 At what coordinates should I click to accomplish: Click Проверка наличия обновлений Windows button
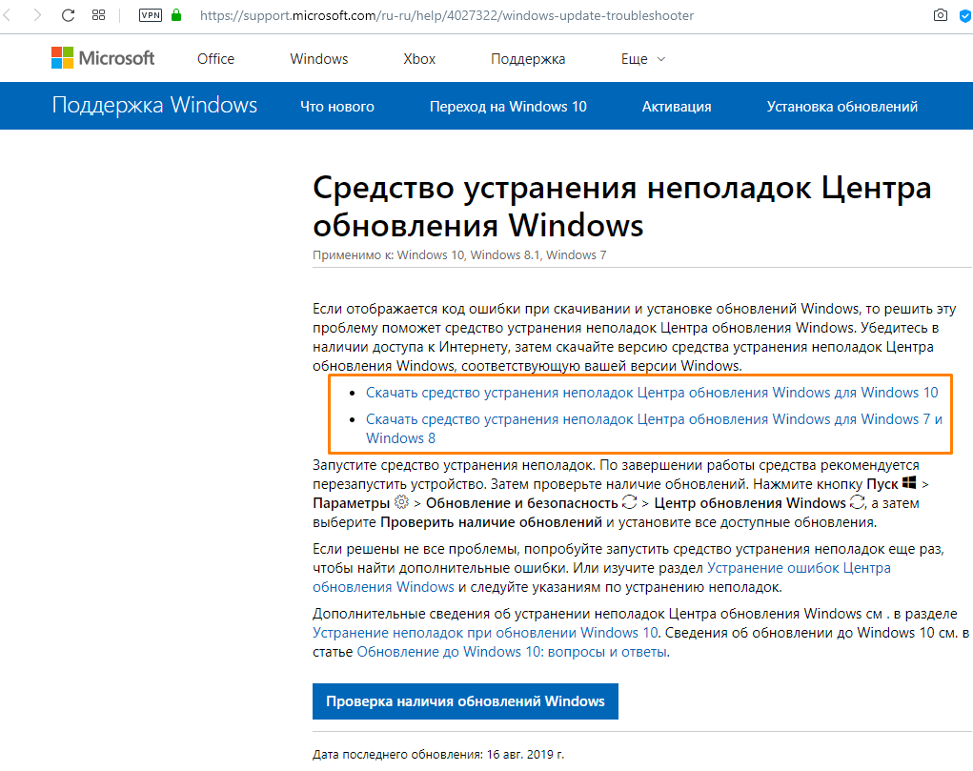pyautogui.click(x=465, y=701)
